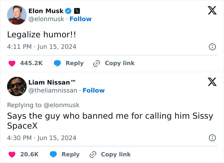The height and width of the screenshot is (163, 224).
Task: Open the 4:30 PM Jun 15 timestamp
Action: coord(42,138)
